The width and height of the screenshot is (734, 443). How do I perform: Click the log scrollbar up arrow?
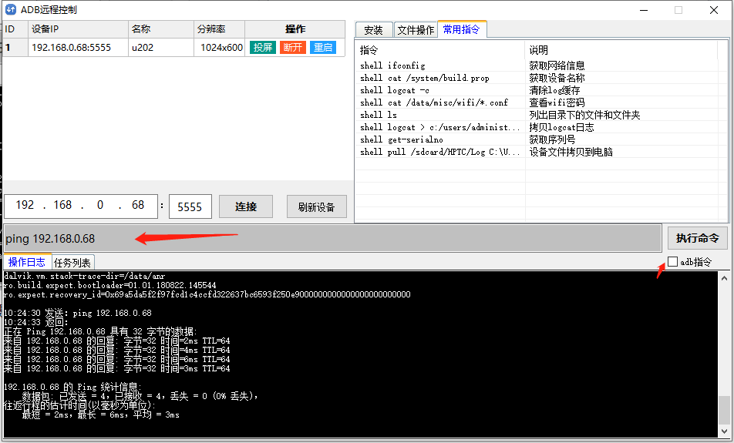tap(724, 278)
